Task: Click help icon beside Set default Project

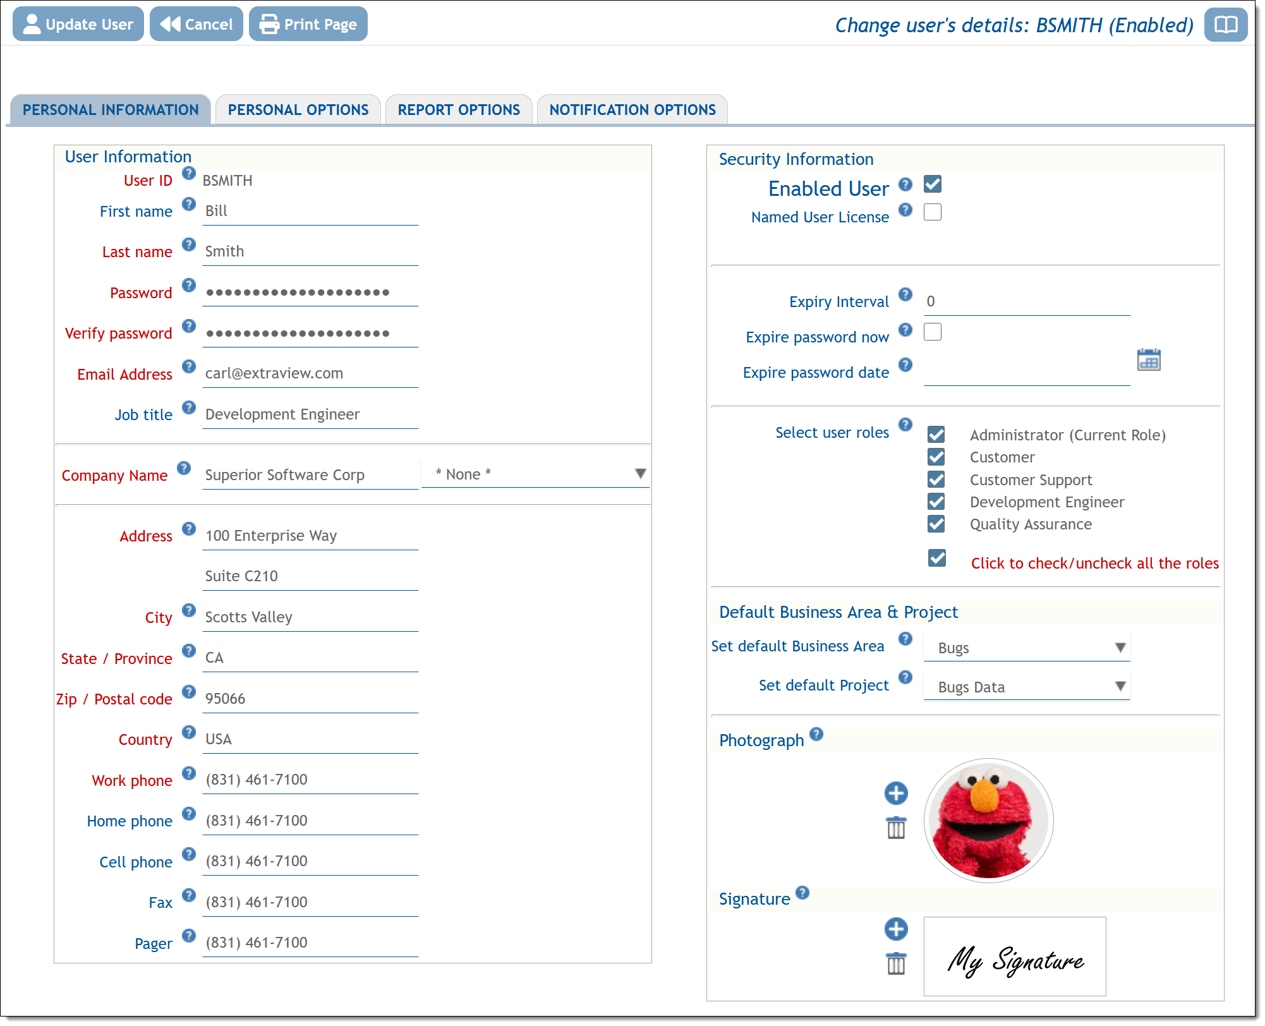Action: [905, 677]
